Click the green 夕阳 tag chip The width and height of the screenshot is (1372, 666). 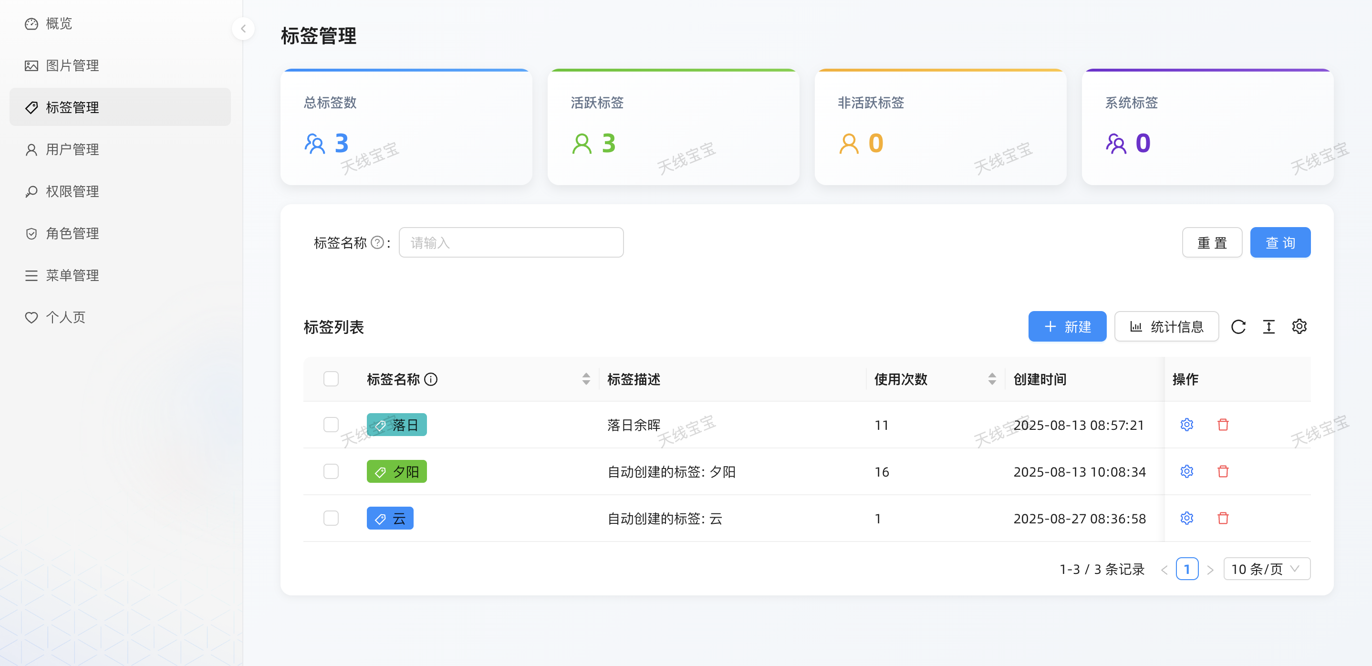(396, 471)
